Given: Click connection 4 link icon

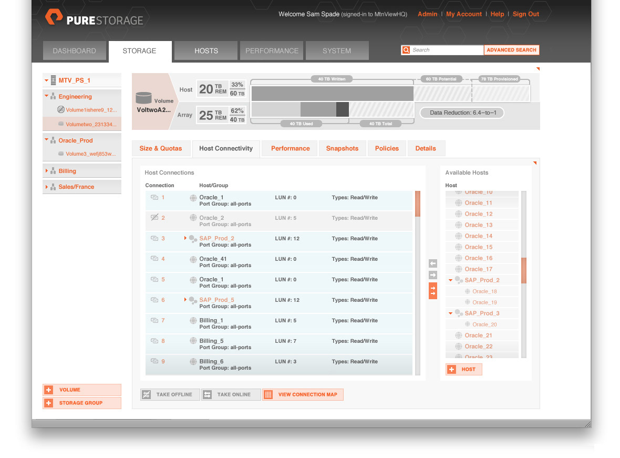Looking at the screenshot, I should tap(154, 259).
